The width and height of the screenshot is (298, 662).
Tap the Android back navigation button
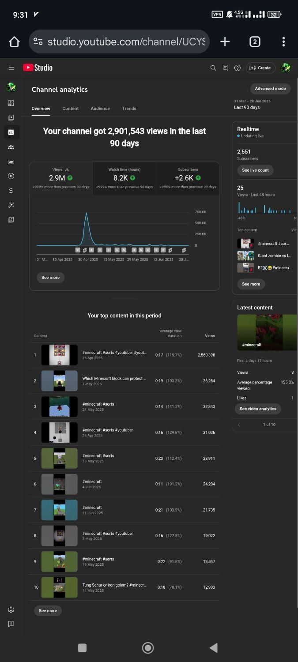tap(214, 647)
